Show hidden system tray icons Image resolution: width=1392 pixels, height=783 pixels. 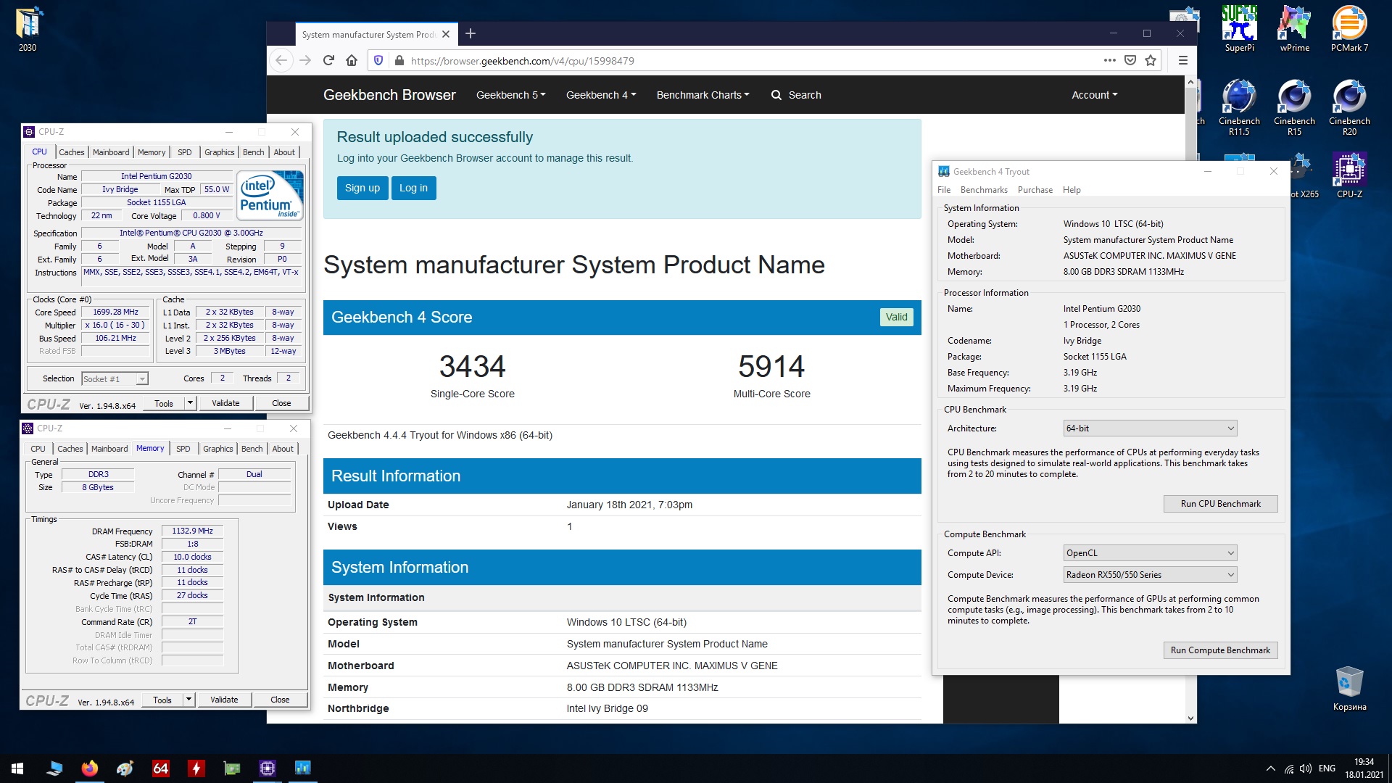pyautogui.click(x=1270, y=768)
